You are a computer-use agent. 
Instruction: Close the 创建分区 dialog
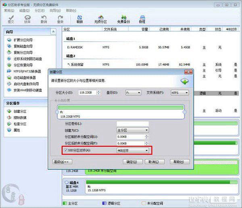tap(188, 72)
